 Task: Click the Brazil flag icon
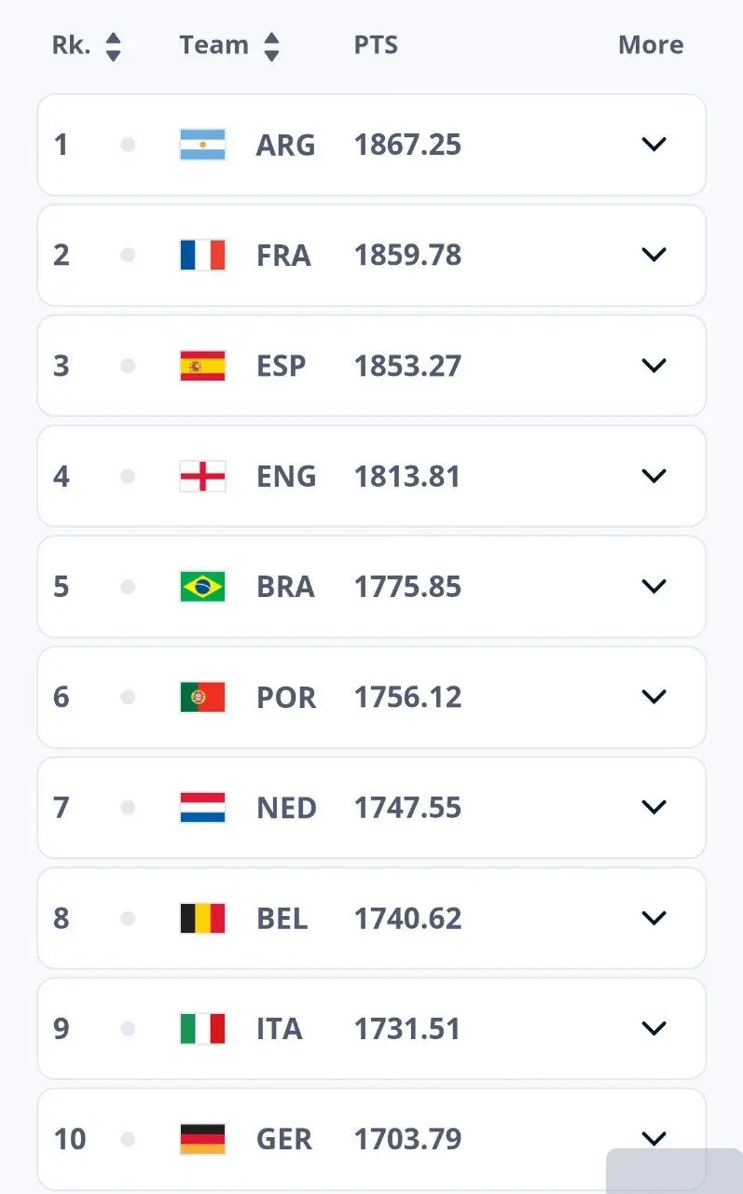coord(202,587)
